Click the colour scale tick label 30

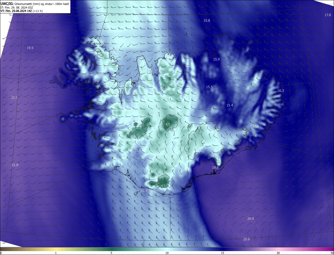tap(278, 253)
